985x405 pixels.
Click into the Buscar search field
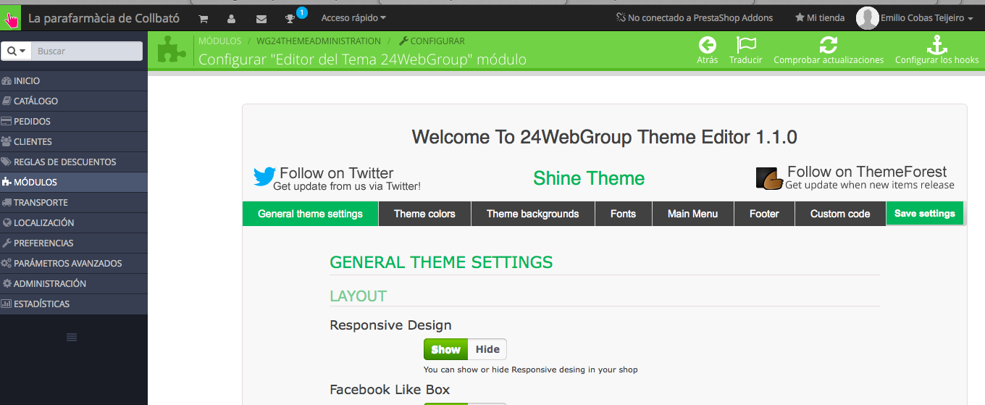pos(88,51)
